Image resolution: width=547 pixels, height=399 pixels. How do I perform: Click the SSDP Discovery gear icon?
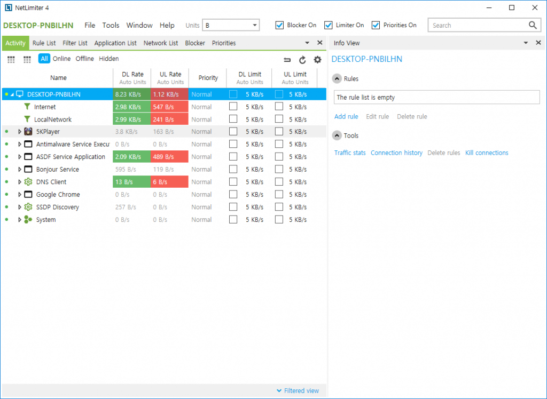click(28, 207)
